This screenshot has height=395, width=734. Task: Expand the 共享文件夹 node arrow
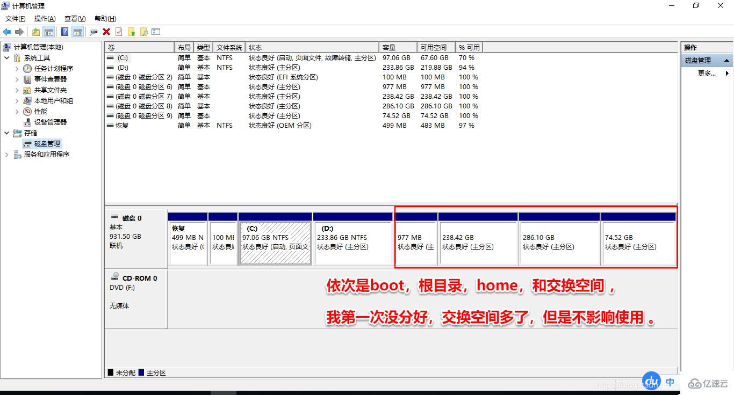(x=17, y=90)
